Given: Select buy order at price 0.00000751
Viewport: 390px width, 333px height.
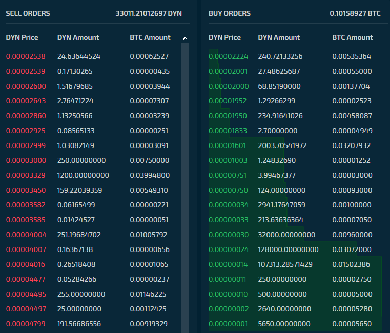Looking at the screenshot, I should [x=295, y=175].
